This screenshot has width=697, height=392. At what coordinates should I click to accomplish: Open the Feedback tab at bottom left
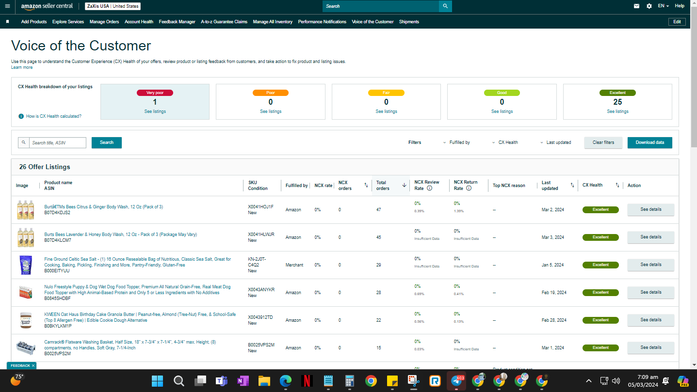[x=20, y=365]
